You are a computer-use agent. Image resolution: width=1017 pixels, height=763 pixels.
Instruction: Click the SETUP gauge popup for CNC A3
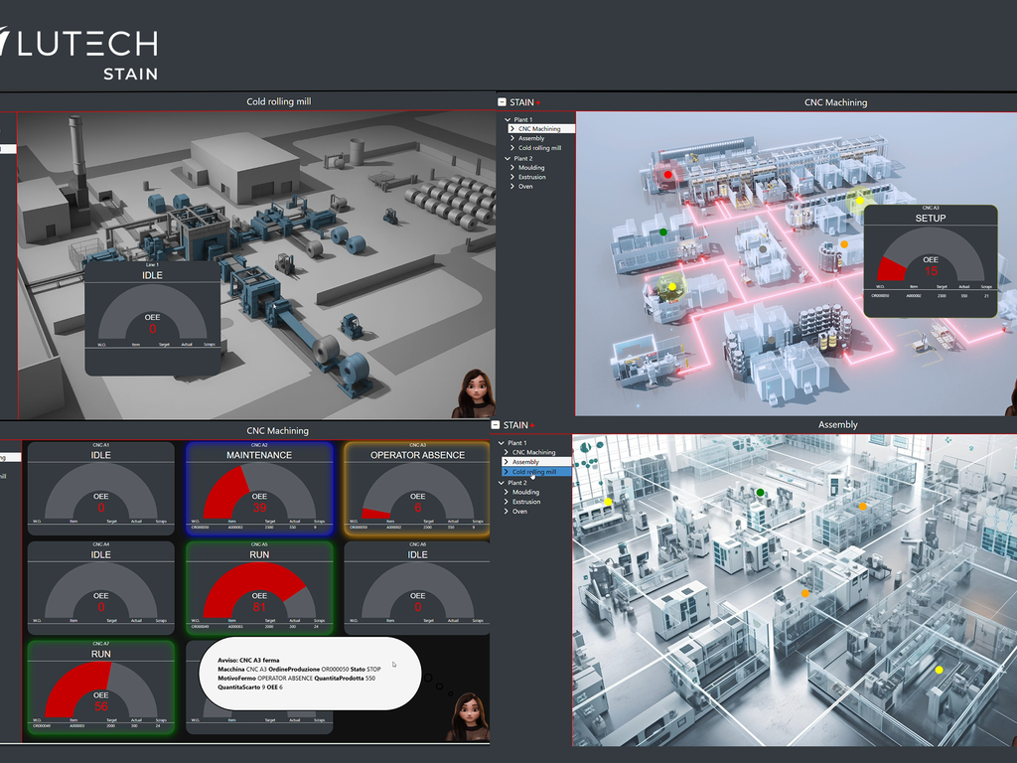point(931,260)
